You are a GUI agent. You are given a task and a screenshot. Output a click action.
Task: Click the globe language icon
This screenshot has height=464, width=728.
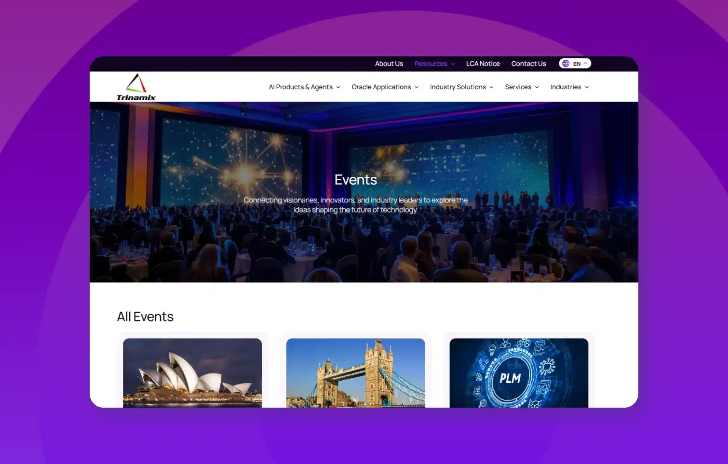[566, 64]
